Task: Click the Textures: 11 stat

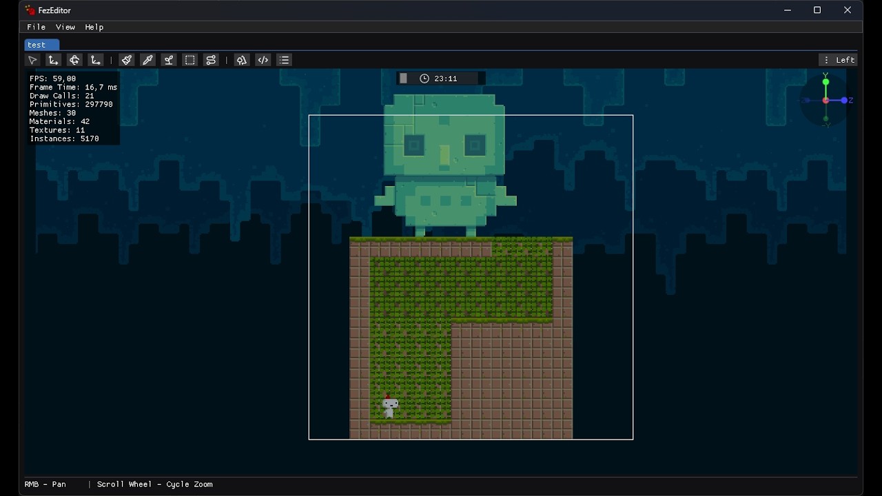Action: pyautogui.click(x=57, y=130)
